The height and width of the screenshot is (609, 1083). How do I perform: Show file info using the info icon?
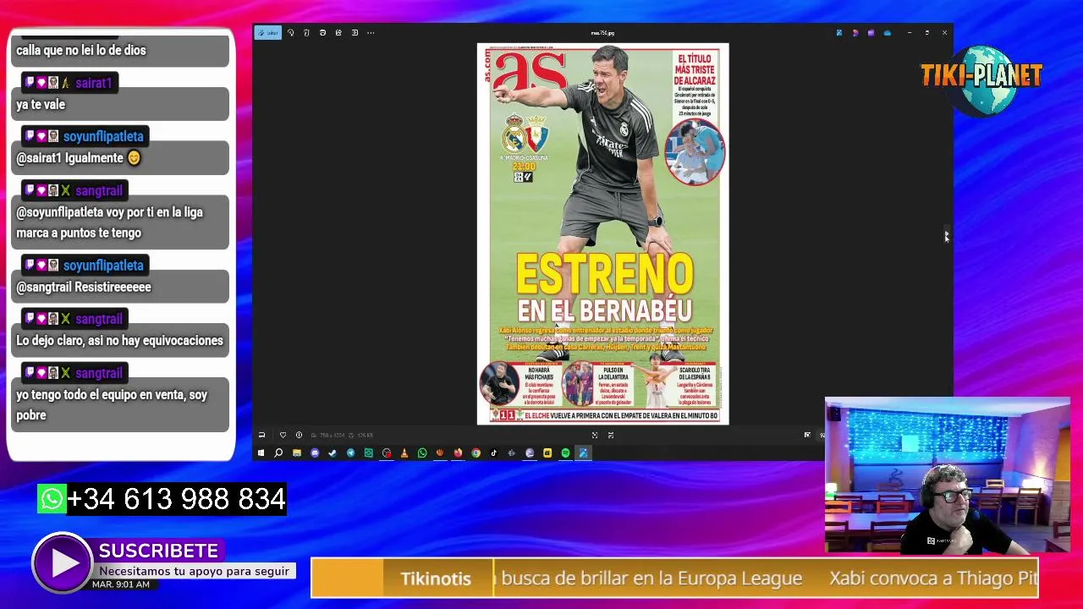tap(299, 435)
